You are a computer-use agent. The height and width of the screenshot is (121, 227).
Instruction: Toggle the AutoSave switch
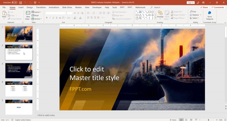pyautogui.click(x=14, y=3)
